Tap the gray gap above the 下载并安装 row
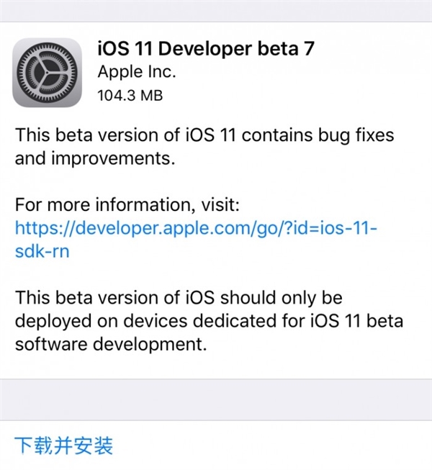Screen dimensions: 432x470 tap(216, 399)
